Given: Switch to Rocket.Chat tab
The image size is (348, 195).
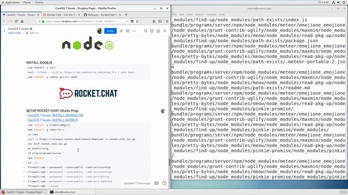Looking at the screenshot, I should point(61,15).
